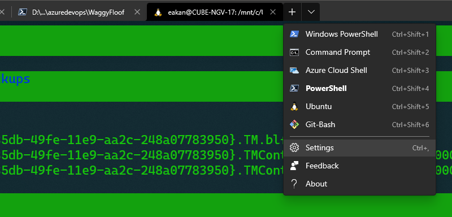Open About menu entry
Image resolution: width=452 pixels, height=217 pixels.
click(359, 184)
